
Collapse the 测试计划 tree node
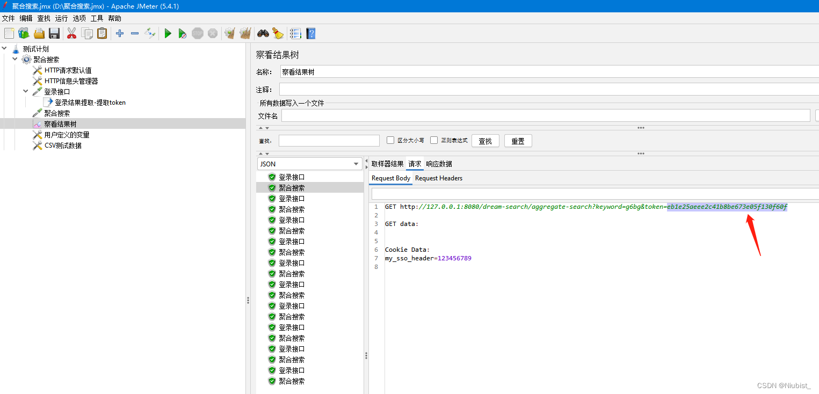click(x=4, y=48)
